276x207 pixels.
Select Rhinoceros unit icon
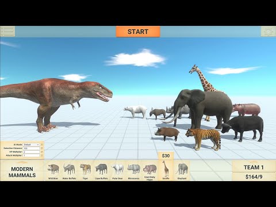pyautogui.click(x=133, y=171)
